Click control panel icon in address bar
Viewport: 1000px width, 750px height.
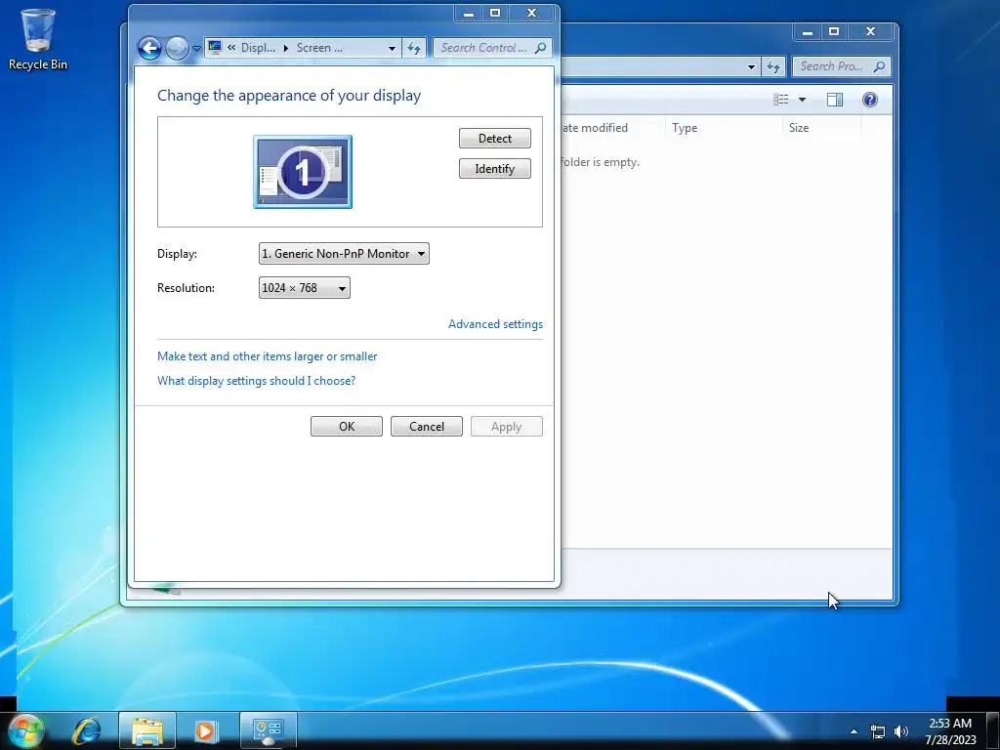pyautogui.click(x=215, y=47)
